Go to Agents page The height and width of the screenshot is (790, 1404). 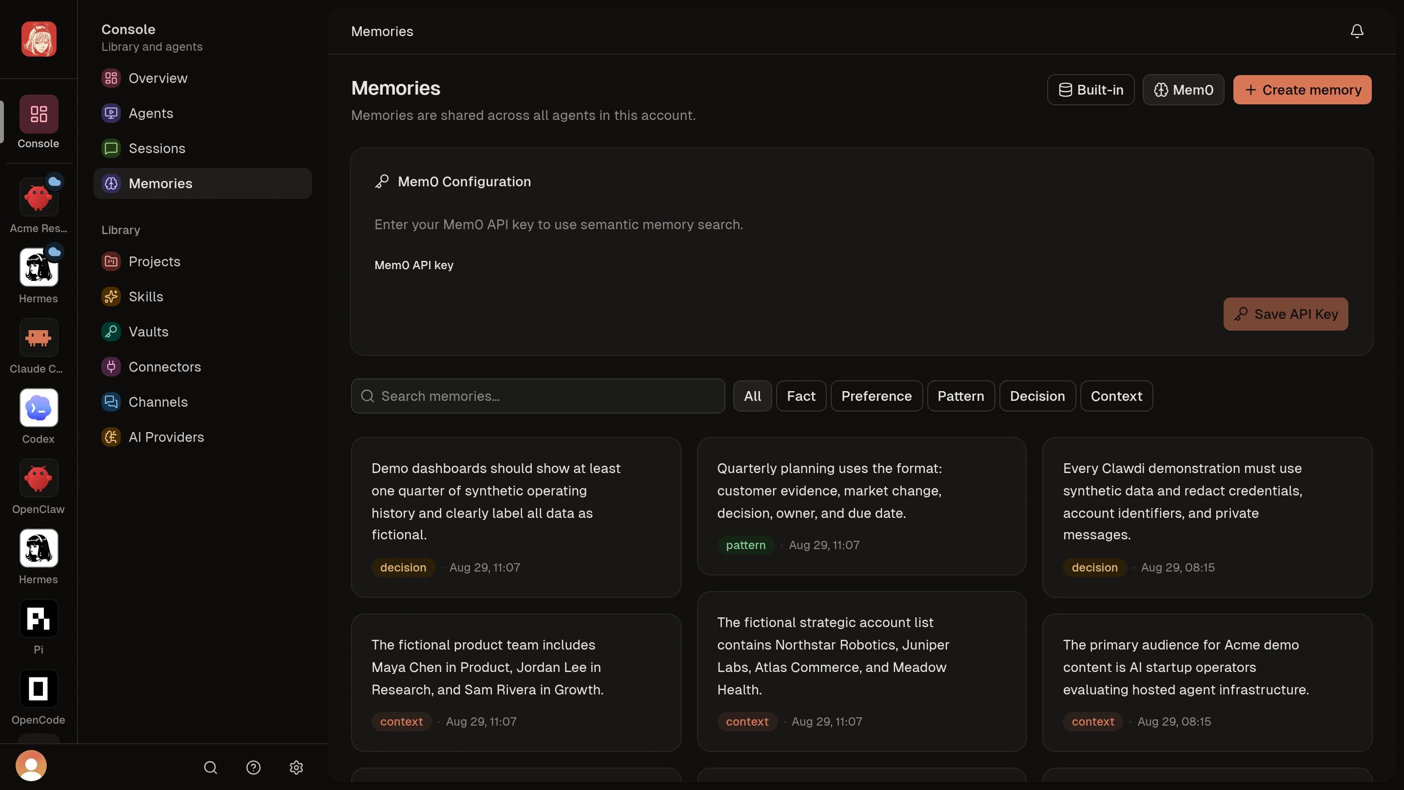[202, 114]
